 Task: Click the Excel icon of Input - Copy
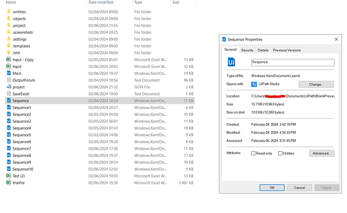pyautogui.click(x=9, y=59)
